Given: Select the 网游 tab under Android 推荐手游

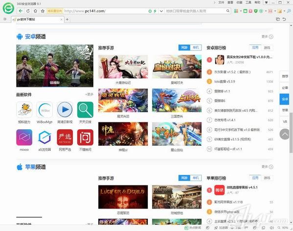Looking at the screenshot, I should pos(184,47).
